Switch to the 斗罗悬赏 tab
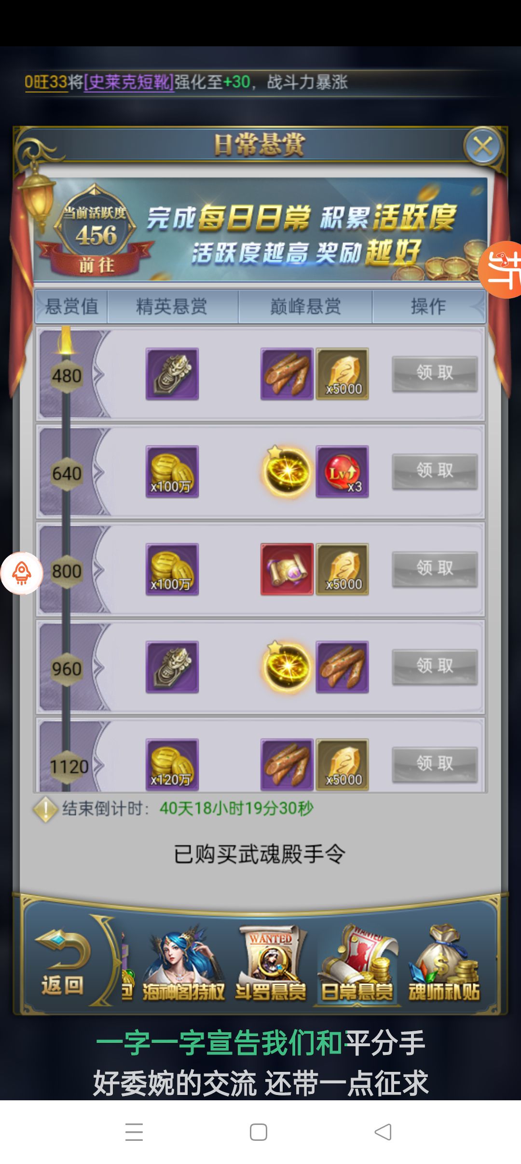Screen dimensions: 521x1164 coord(271,963)
